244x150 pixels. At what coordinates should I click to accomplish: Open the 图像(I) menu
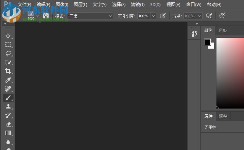pos(62,4)
